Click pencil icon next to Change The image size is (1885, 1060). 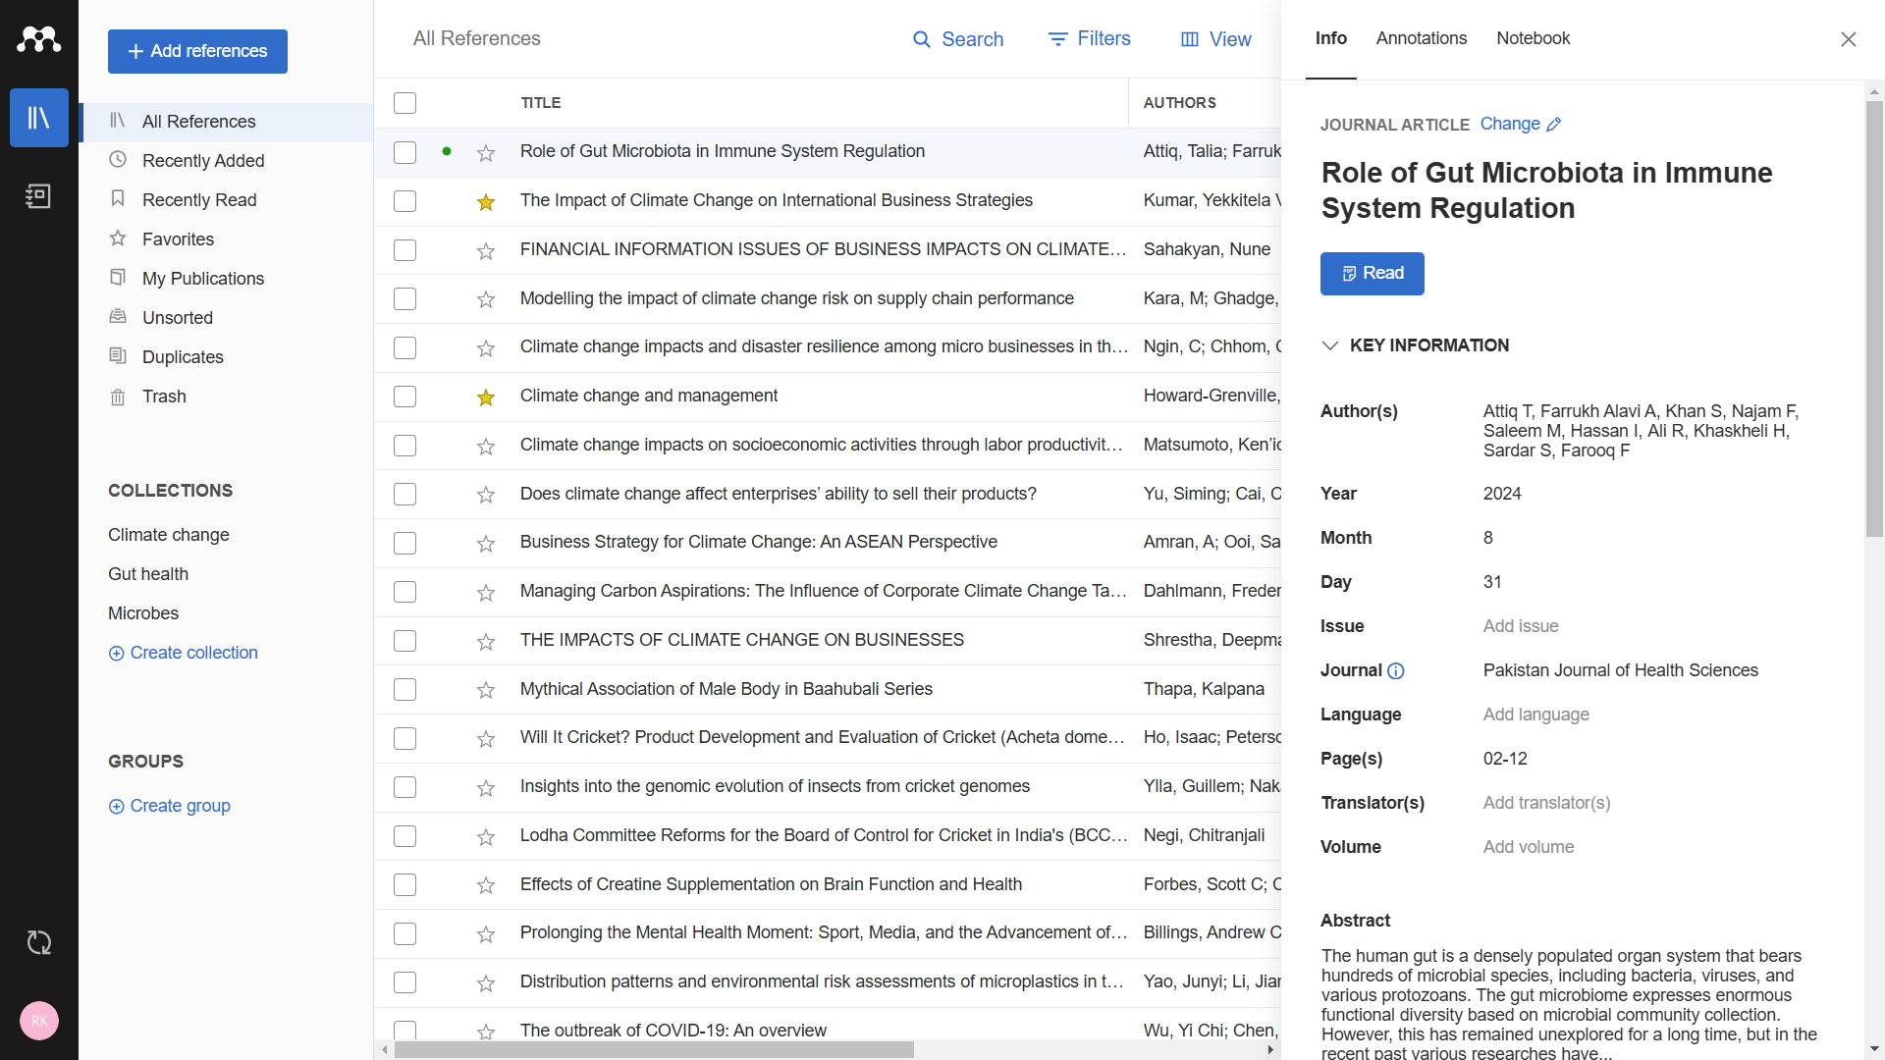point(1554,125)
